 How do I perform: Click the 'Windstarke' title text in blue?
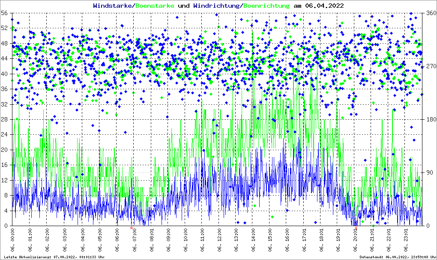tap(113, 6)
